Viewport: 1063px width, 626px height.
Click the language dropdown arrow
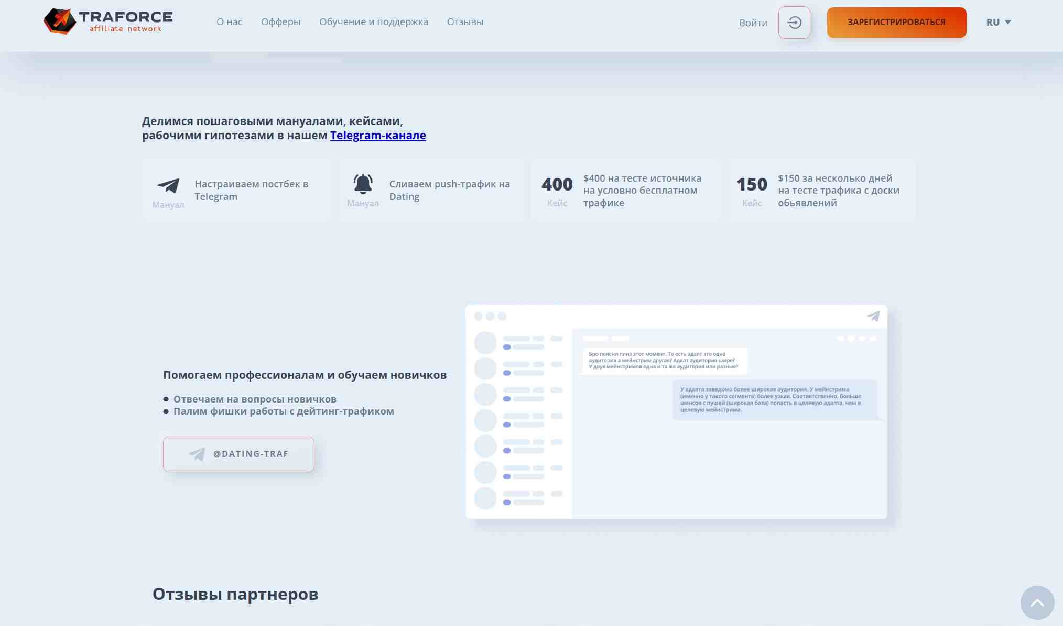[x=1007, y=22]
